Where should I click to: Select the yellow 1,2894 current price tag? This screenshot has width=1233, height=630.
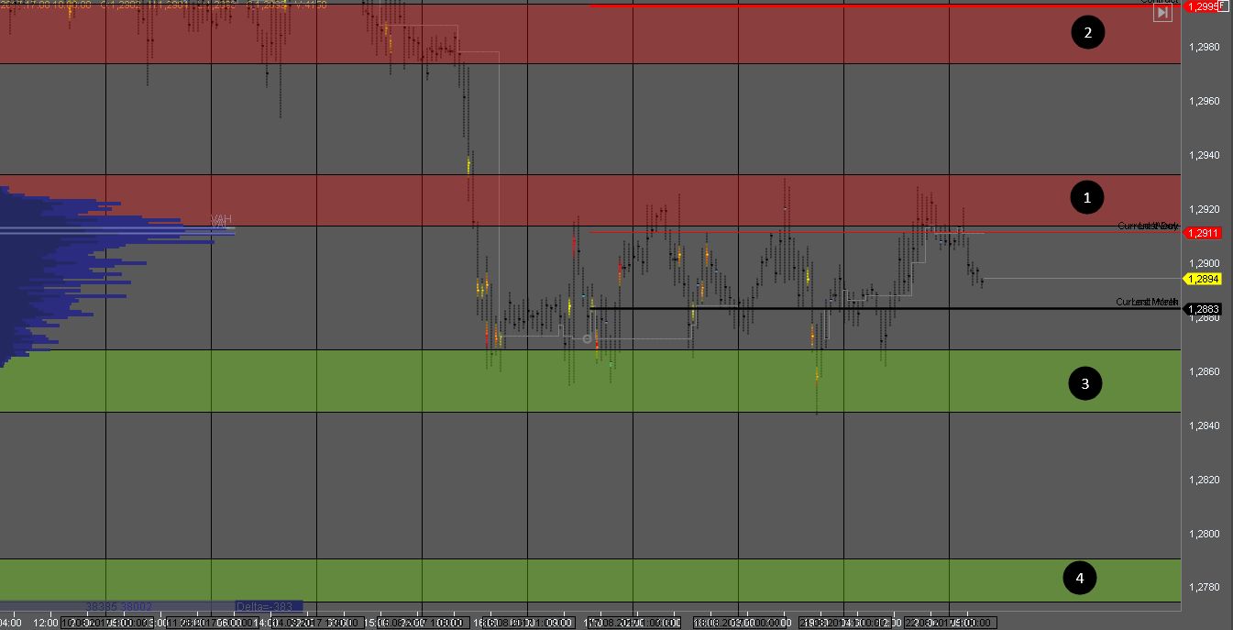pyautogui.click(x=1203, y=279)
